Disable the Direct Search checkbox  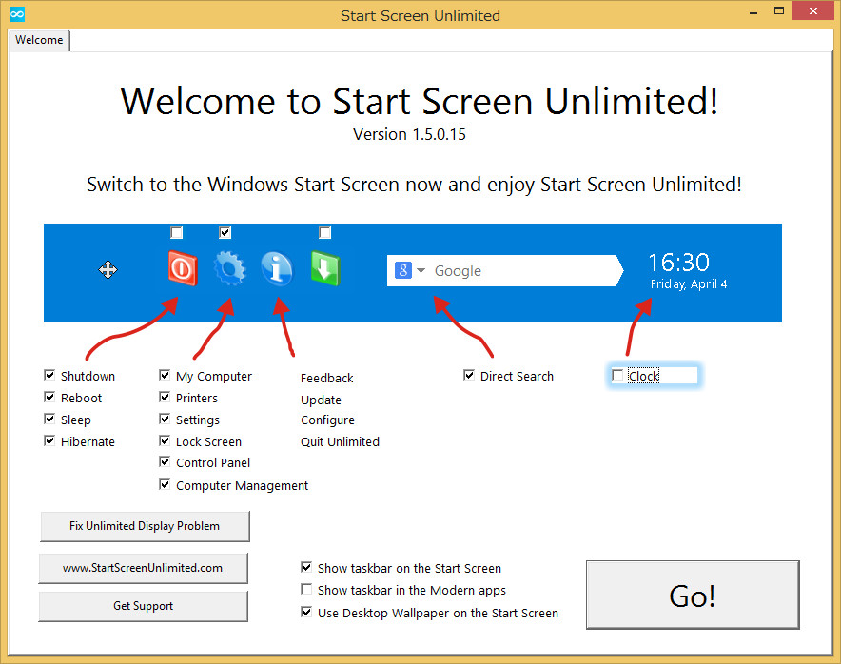tap(469, 375)
